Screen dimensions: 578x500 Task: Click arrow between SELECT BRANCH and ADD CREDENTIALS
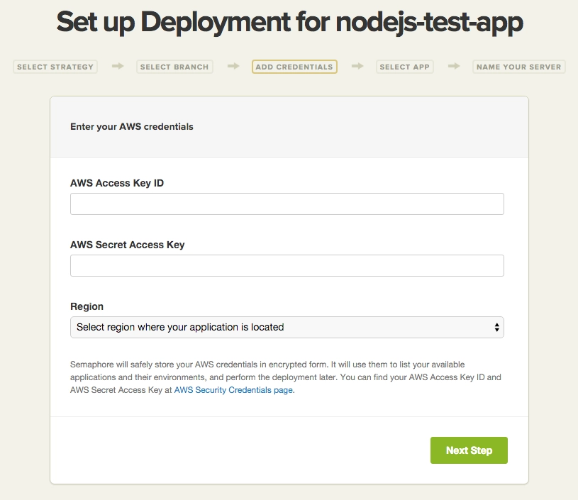(233, 67)
